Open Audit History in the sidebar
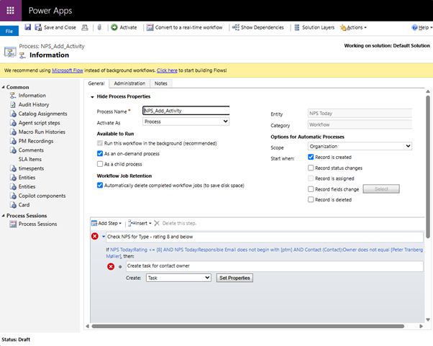 pos(34,104)
